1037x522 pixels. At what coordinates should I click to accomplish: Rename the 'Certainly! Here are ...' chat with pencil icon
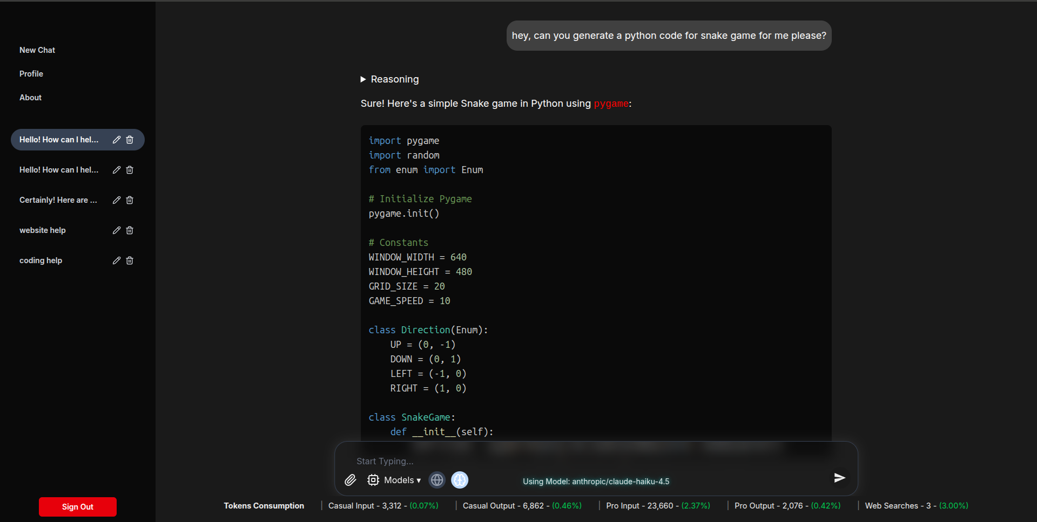click(x=116, y=200)
